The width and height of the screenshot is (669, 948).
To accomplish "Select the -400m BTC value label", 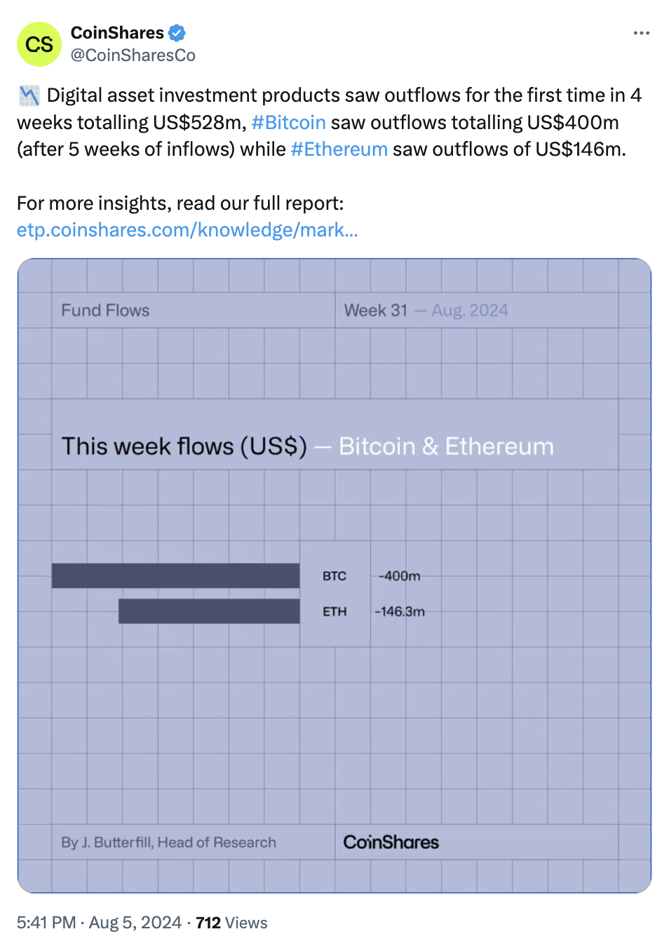I will [x=399, y=576].
